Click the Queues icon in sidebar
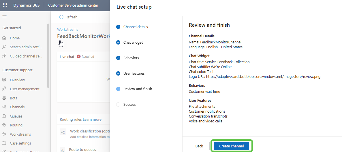The height and width of the screenshot is (152, 342). (4, 116)
